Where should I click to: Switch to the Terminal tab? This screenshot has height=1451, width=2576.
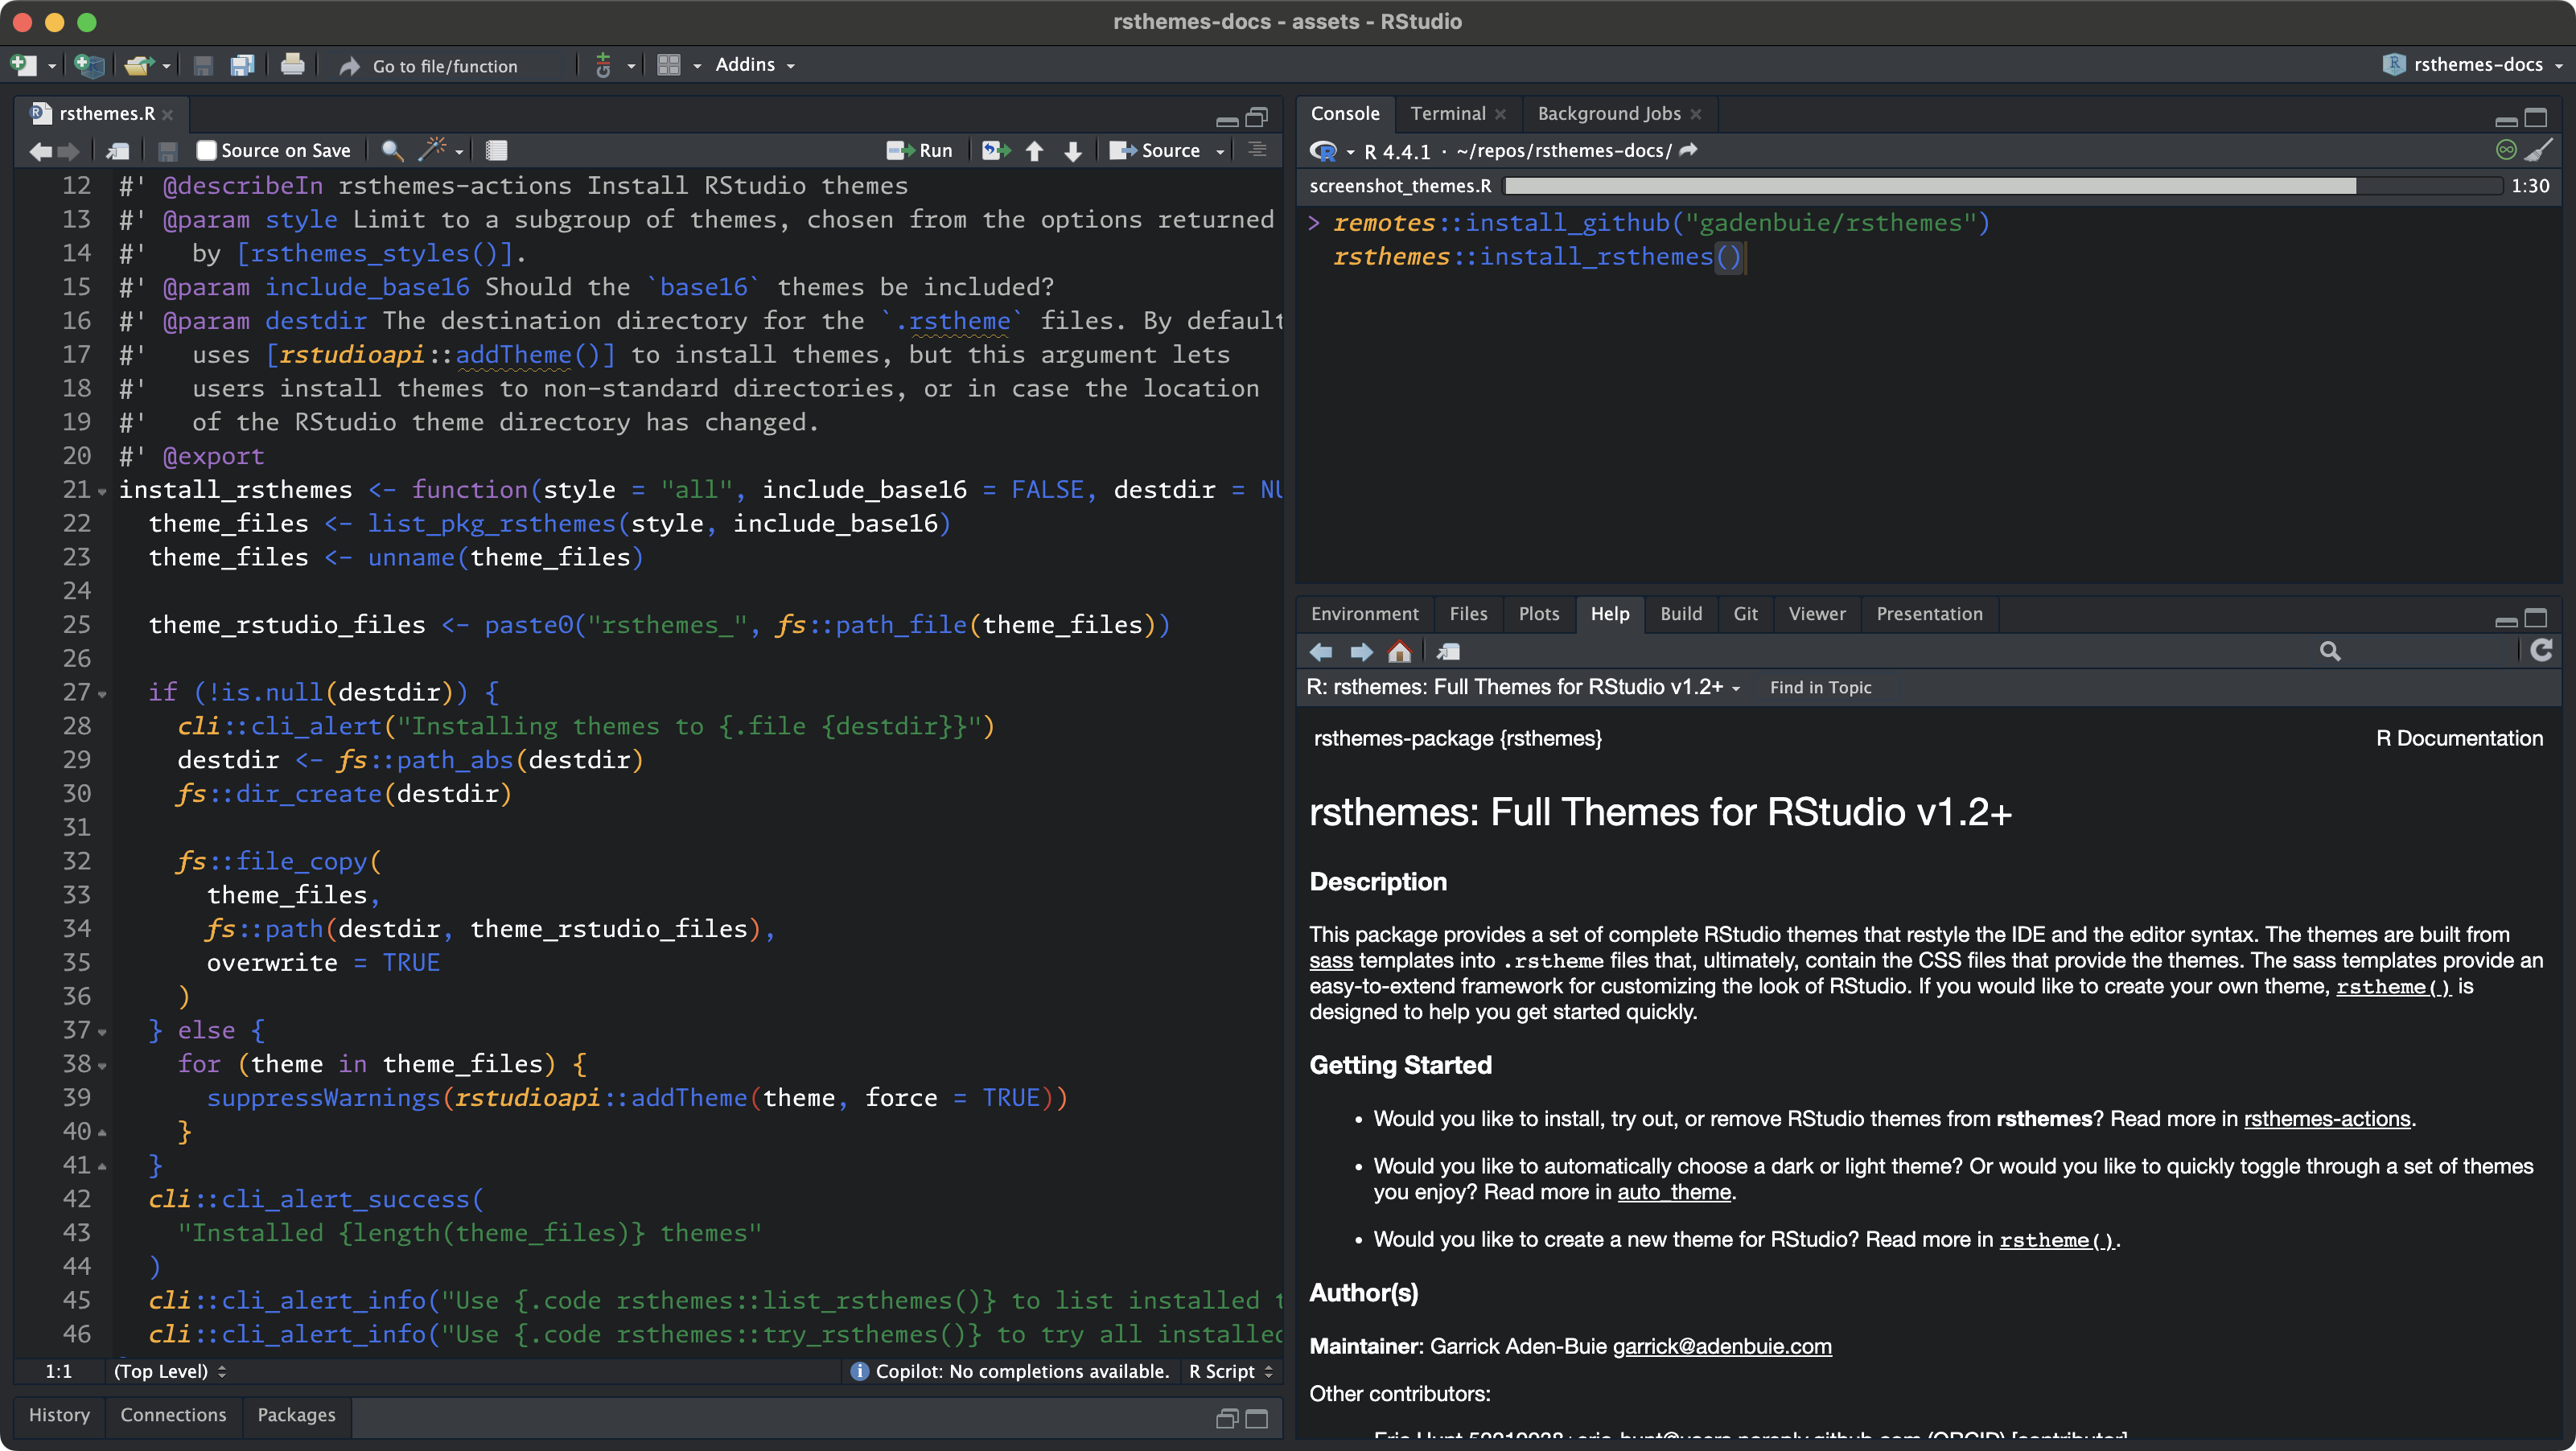coord(1447,113)
